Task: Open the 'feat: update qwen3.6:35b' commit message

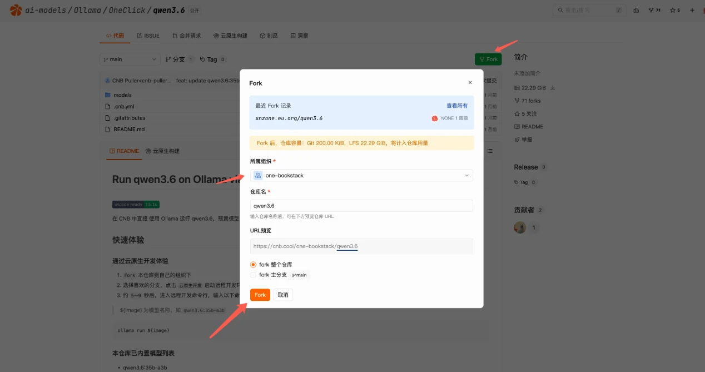Action: pos(207,81)
